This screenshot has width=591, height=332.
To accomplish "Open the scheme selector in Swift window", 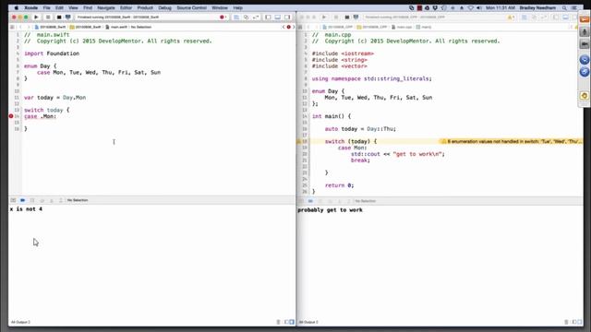I will pyautogui.click(x=59, y=17).
